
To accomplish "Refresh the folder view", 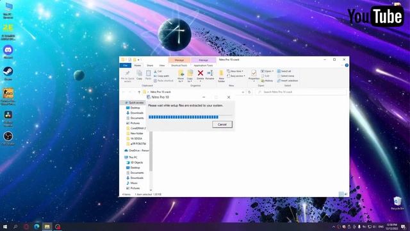I will click(x=249, y=92).
